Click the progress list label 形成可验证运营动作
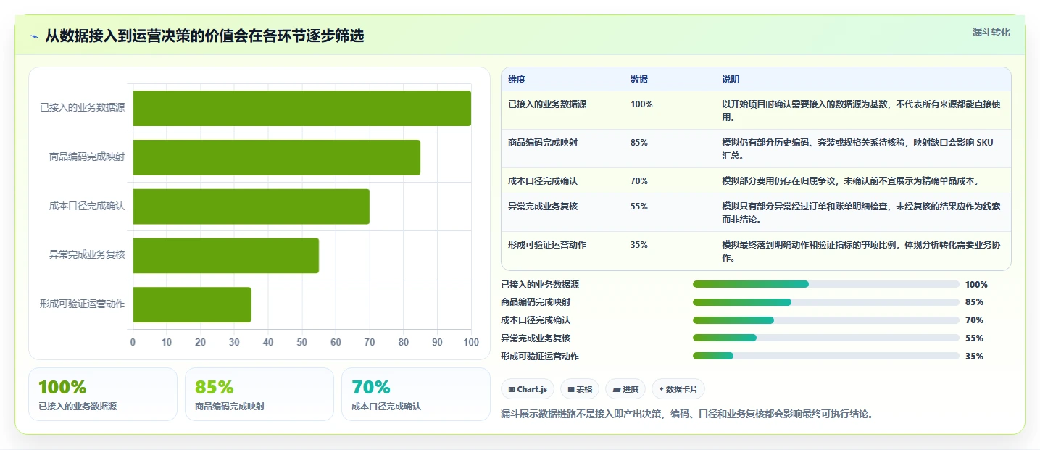The image size is (1040, 450). (540, 356)
